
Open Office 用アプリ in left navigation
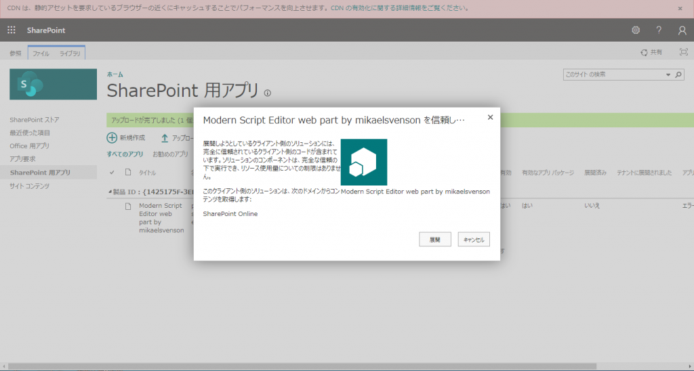30,146
